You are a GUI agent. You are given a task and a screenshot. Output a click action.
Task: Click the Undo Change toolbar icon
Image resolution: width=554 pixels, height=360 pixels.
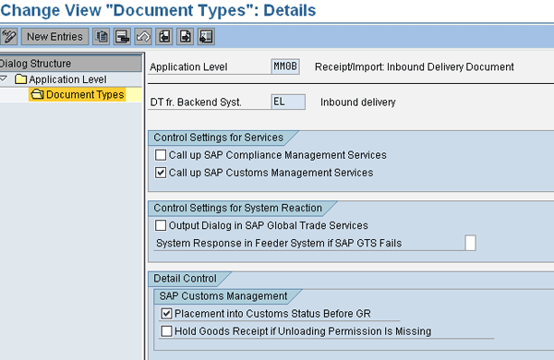(x=143, y=37)
